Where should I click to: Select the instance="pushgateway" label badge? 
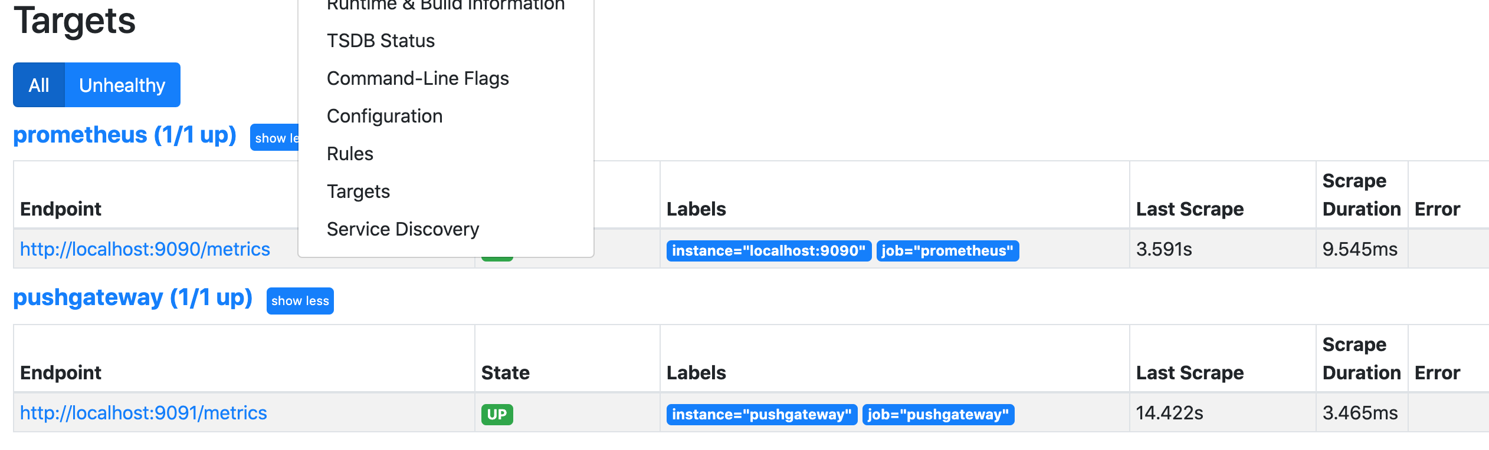coord(760,414)
